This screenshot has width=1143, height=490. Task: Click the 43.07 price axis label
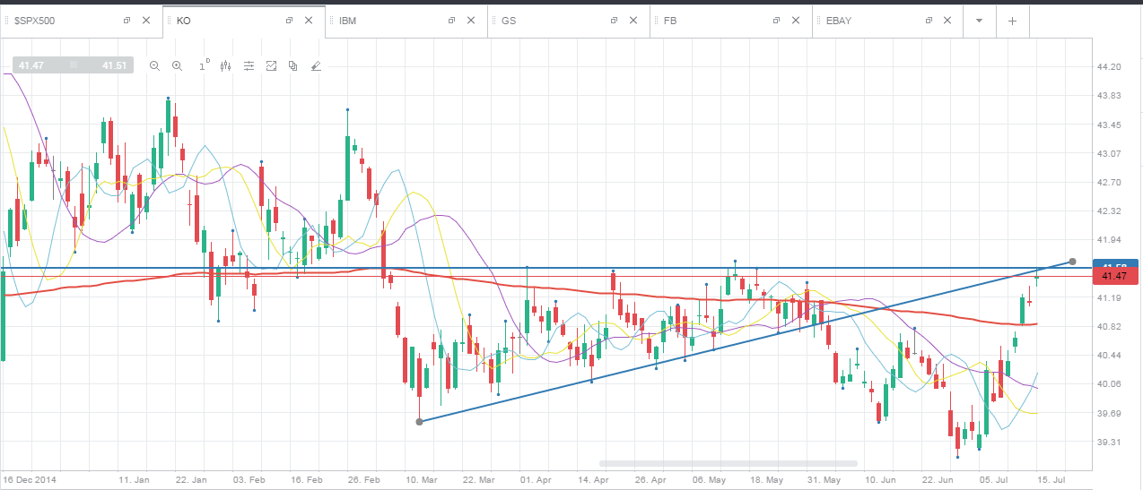tap(1109, 154)
